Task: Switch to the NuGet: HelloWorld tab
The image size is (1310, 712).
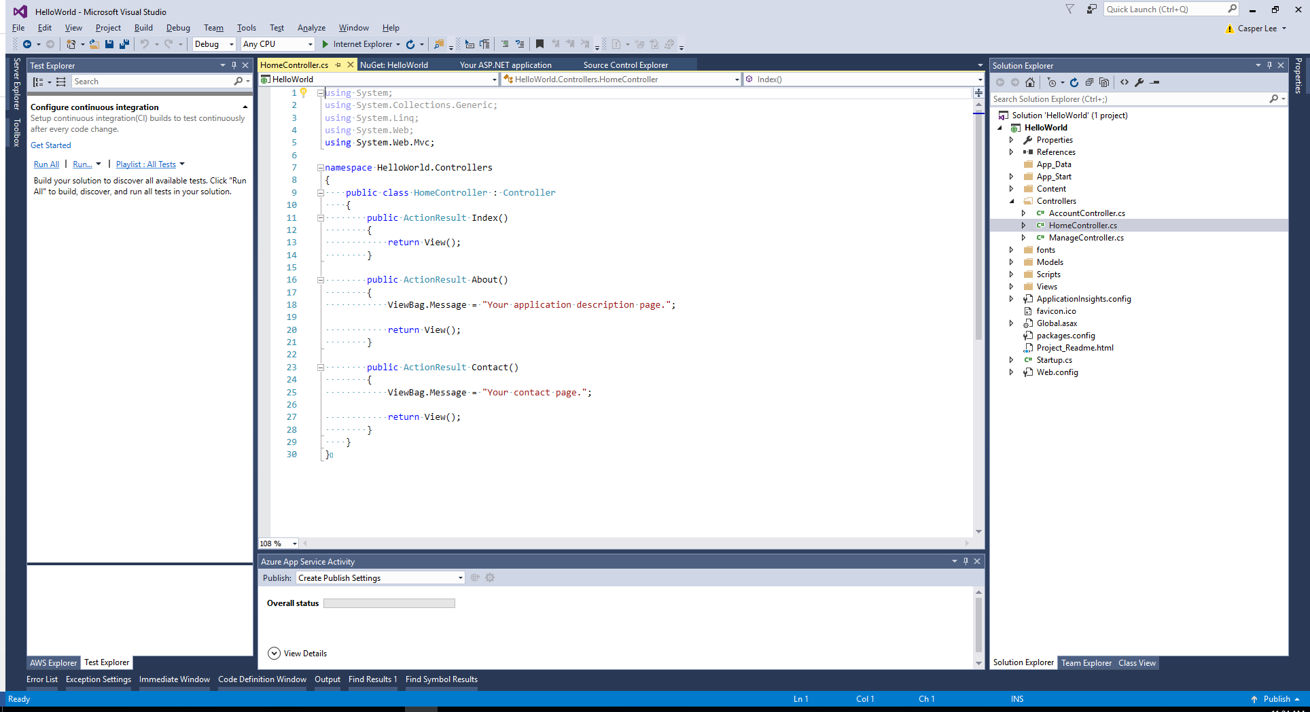Action: point(394,65)
